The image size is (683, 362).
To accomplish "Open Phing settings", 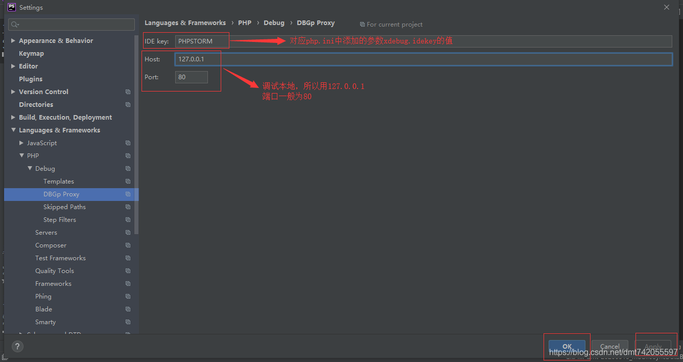I will (x=43, y=296).
